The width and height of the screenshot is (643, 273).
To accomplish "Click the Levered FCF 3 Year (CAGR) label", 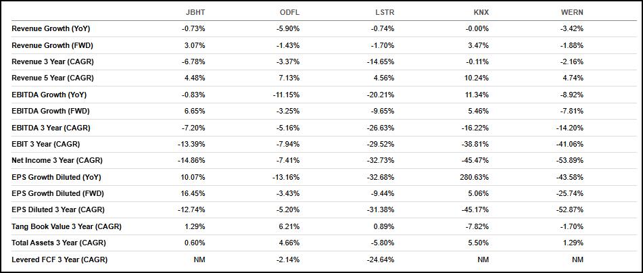I will [59, 259].
